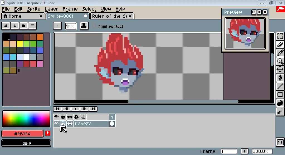285x155 pixels.
Task: Go to the previous frame
Action: click(x=67, y=109)
